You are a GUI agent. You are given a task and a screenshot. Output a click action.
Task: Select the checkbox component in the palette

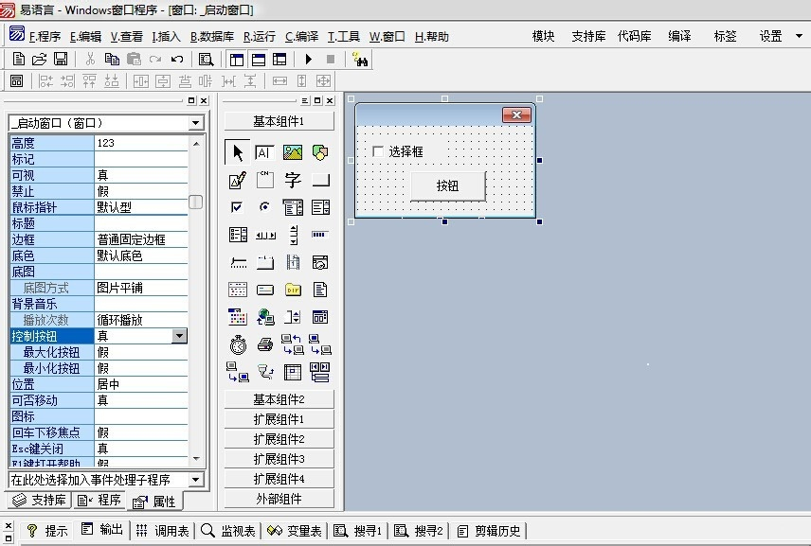[x=238, y=207]
